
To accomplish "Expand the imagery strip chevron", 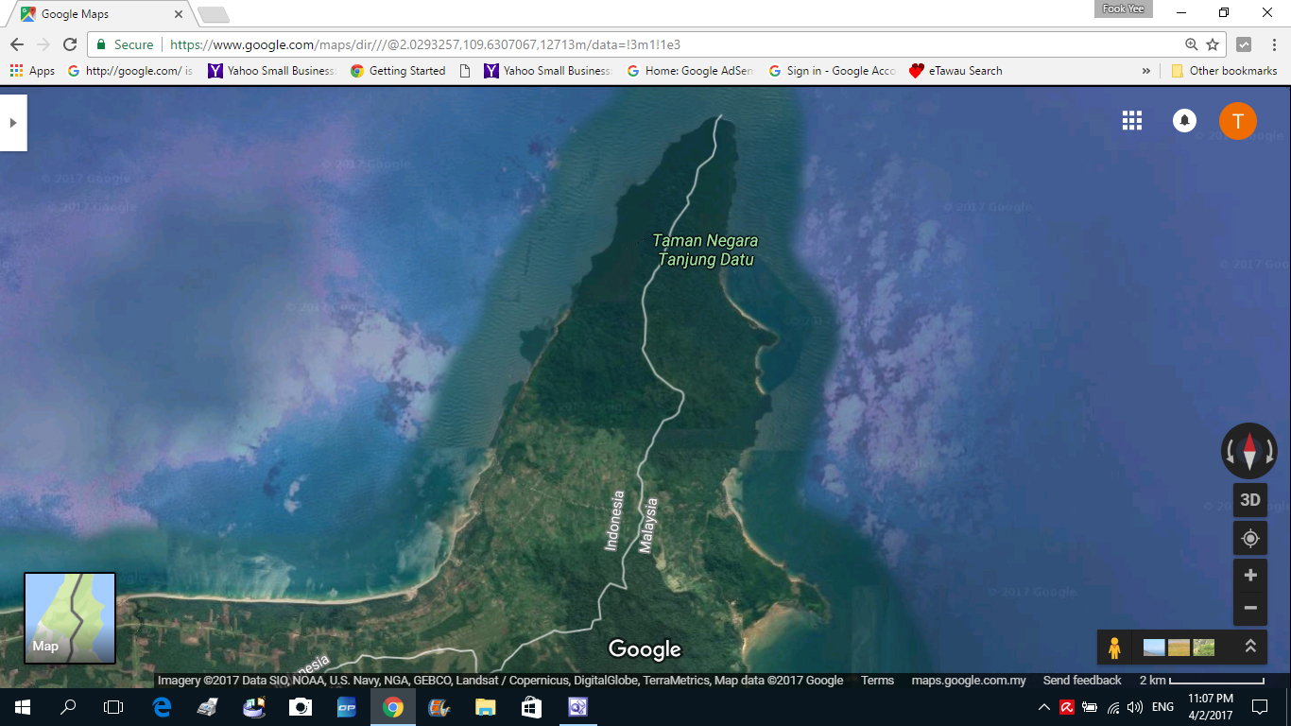I will pos(1249,647).
